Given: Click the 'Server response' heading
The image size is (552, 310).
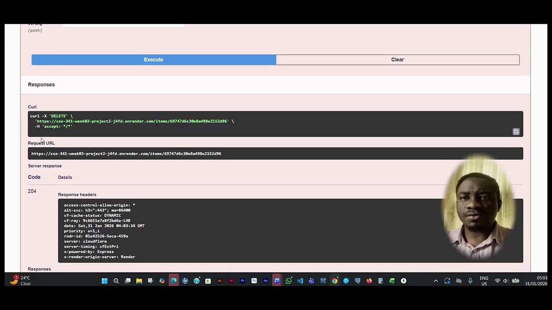Looking at the screenshot, I should [45, 166].
